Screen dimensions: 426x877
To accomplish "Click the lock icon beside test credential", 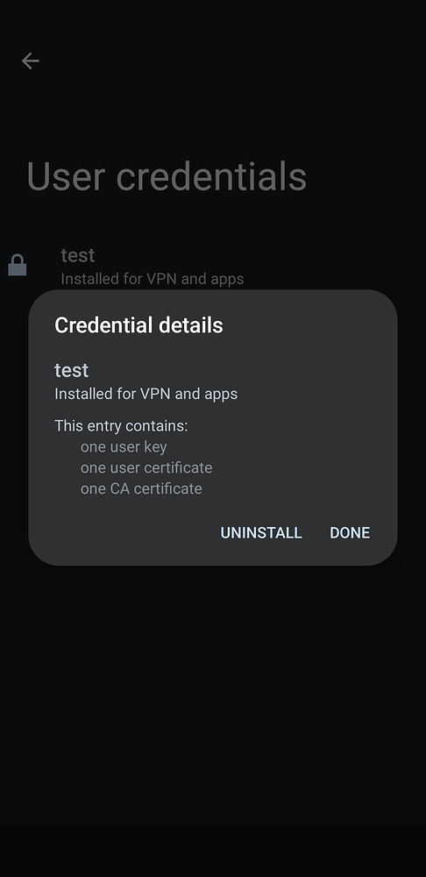I will click(18, 265).
